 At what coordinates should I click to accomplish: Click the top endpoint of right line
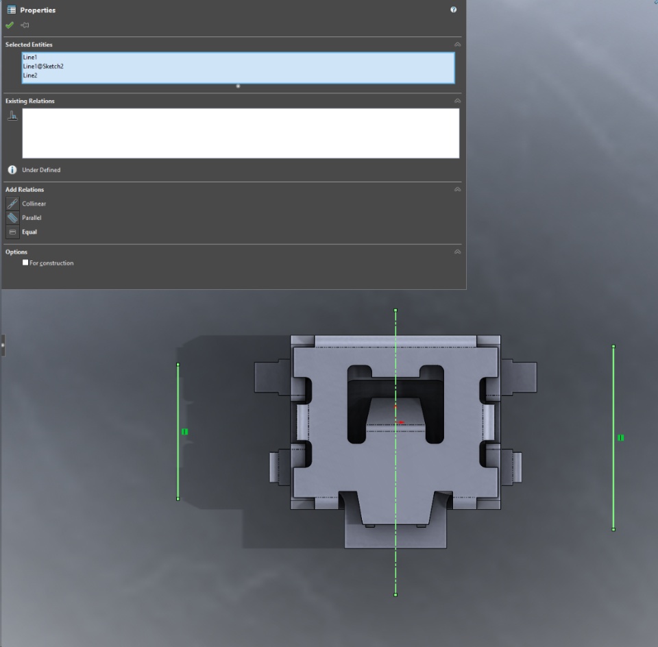(613, 347)
